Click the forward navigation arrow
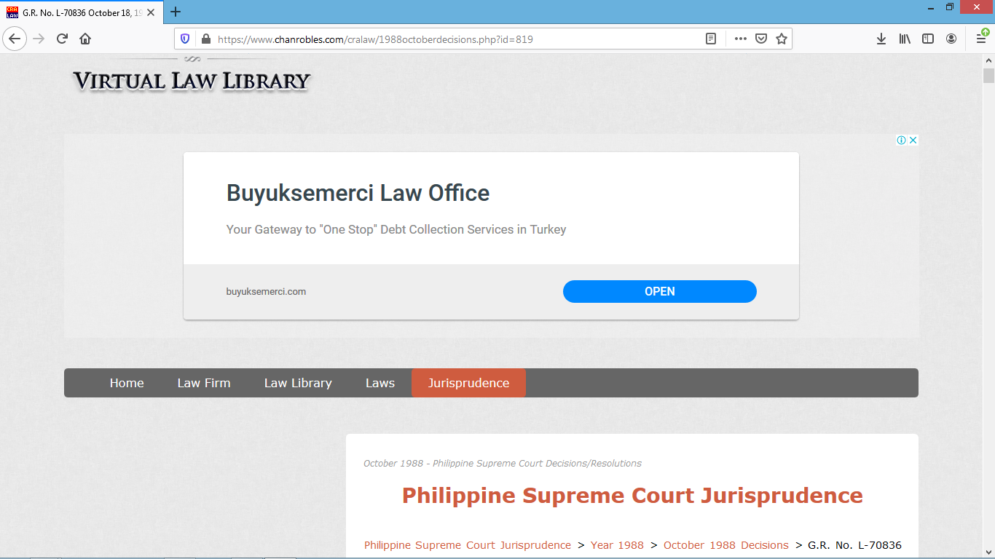 tap(39, 39)
